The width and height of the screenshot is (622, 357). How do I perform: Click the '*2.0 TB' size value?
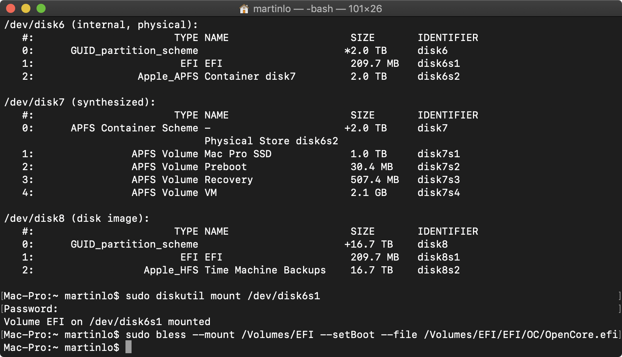(366, 51)
